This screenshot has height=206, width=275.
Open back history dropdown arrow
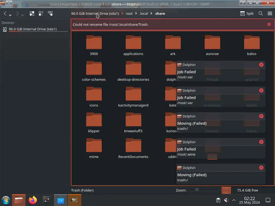(10, 15)
